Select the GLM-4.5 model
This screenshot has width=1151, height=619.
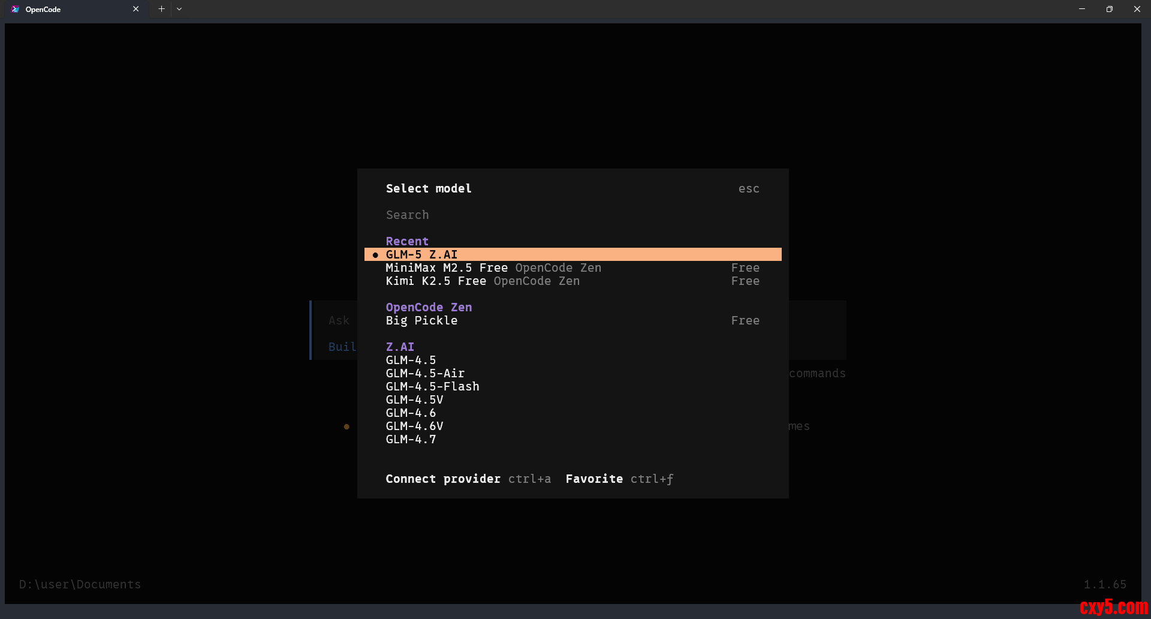pos(411,360)
